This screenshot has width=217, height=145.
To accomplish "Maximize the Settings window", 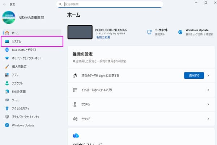I will tap(206, 3).
